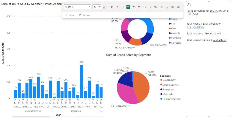The height and width of the screenshot is (118, 231).
Task: Click the Review button
Action: point(84,15)
